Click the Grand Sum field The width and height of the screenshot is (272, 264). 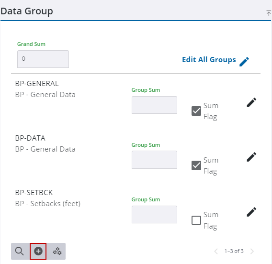click(43, 59)
